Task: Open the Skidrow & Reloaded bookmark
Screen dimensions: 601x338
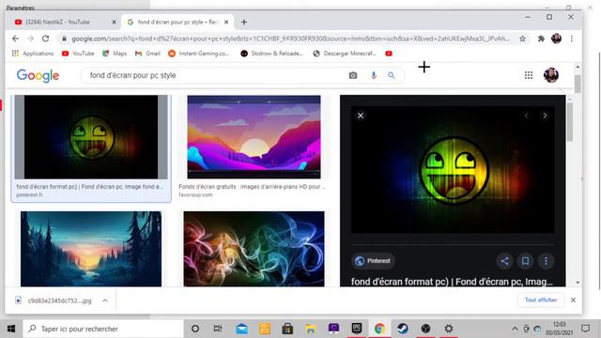Action: coord(271,54)
